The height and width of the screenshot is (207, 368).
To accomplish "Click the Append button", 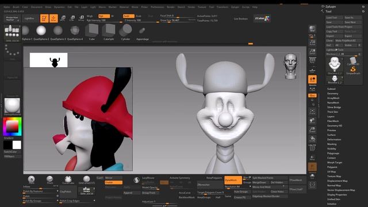I will [x=132, y=193].
